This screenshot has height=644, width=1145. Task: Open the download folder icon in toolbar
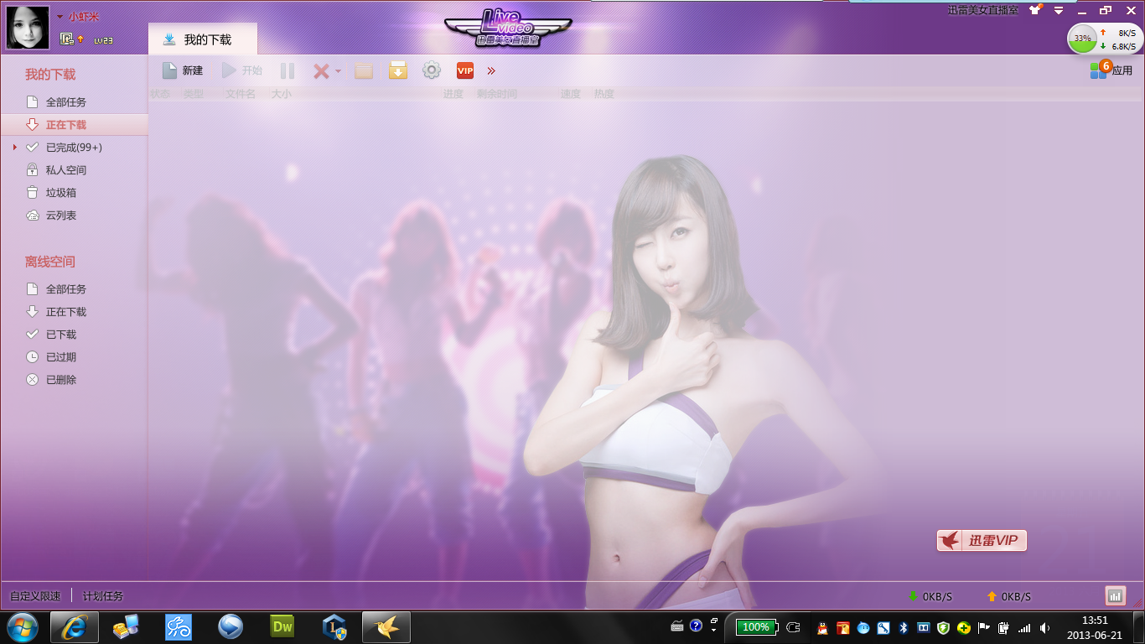click(x=364, y=71)
